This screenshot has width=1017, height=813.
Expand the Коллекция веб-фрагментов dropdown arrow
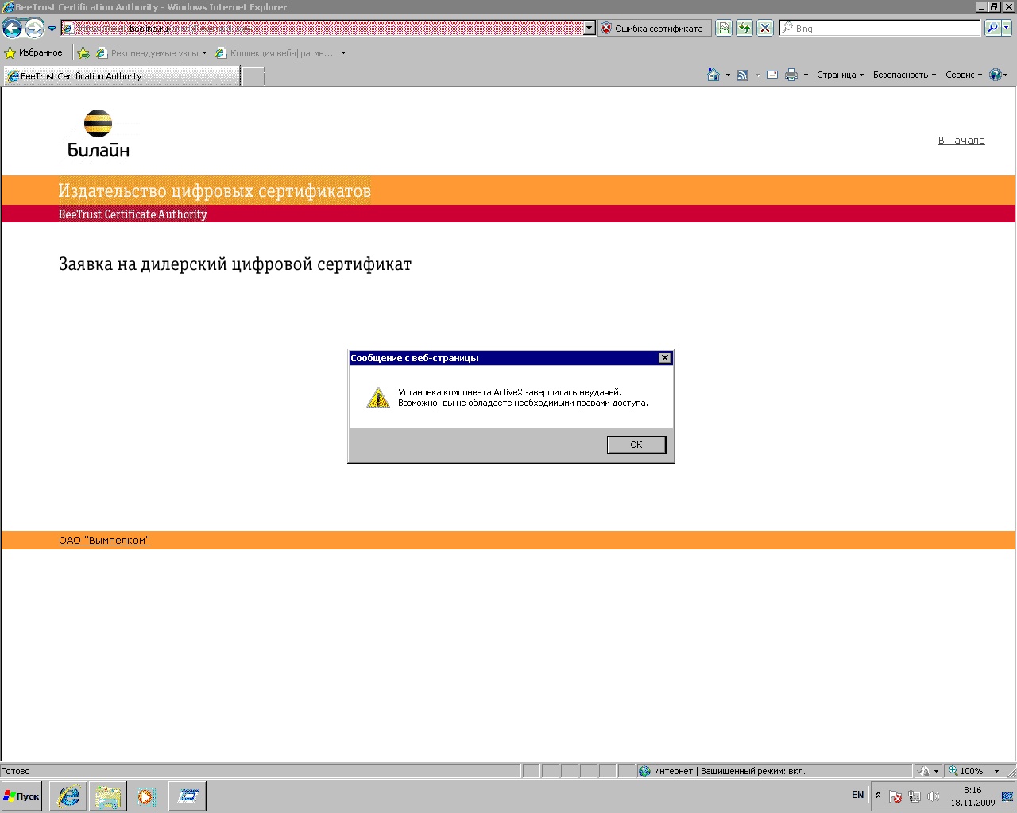[343, 53]
